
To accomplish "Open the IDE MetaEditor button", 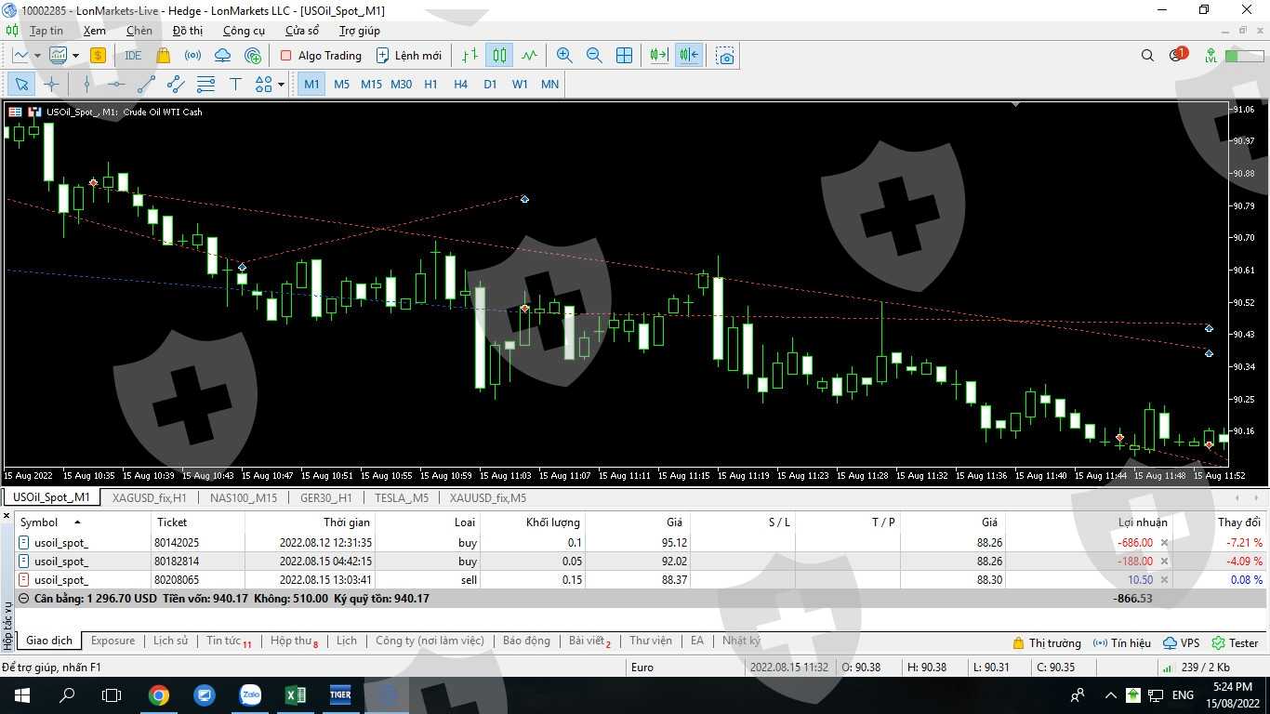I will (133, 56).
